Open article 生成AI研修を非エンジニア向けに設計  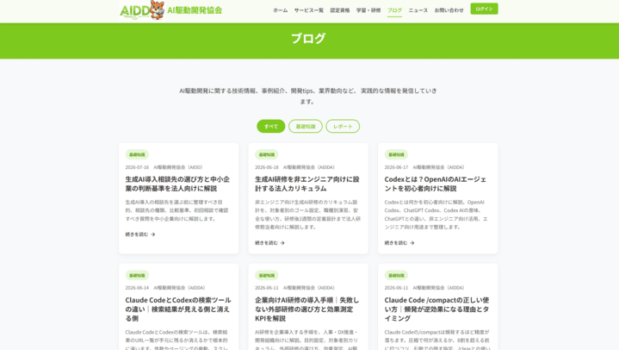coord(307,184)
